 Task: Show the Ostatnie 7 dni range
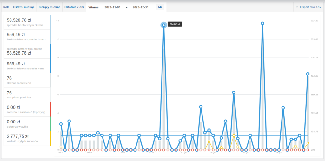pos(74,7)
